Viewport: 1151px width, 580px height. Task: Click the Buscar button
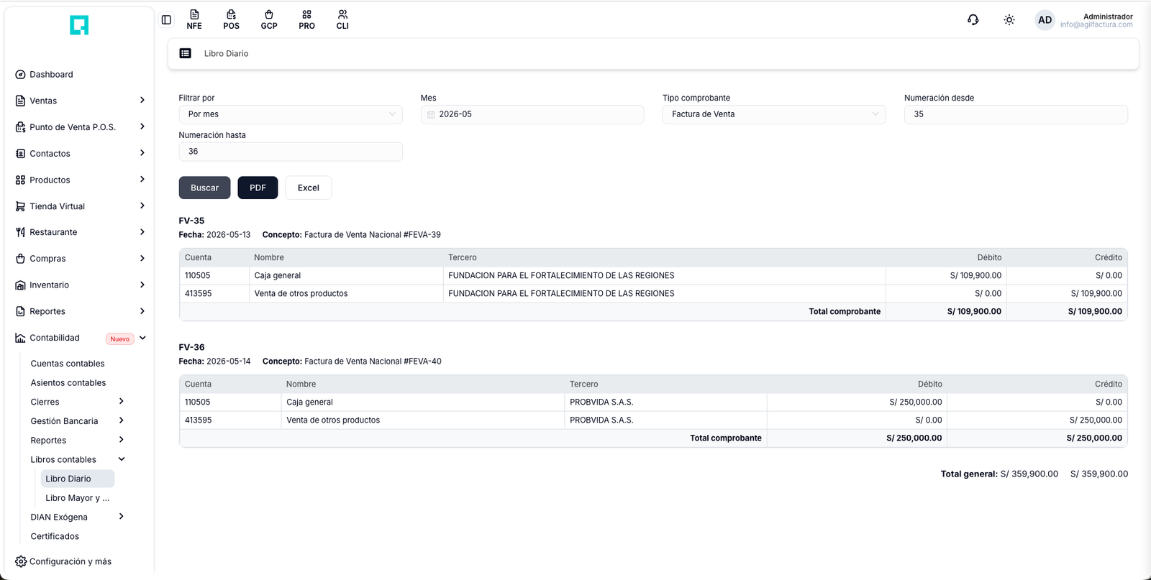(204, 188)
